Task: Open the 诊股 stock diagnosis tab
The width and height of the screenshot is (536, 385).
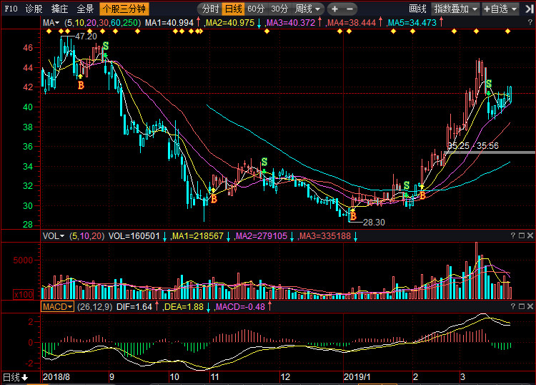Action: click(x=34, y=9)
